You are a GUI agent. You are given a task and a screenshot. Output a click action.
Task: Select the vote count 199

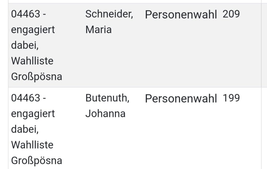tap(231, 98)
